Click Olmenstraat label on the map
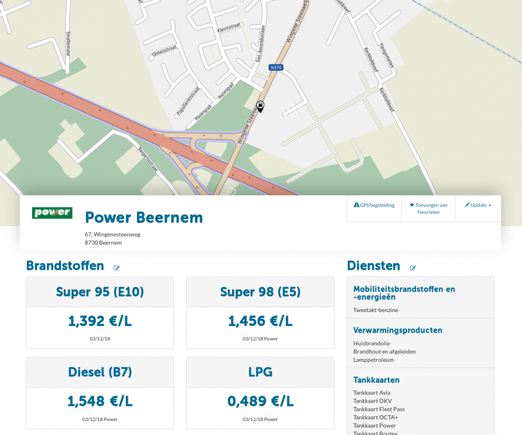The height and width of the screenshot is (435, 522). [164, 51]
